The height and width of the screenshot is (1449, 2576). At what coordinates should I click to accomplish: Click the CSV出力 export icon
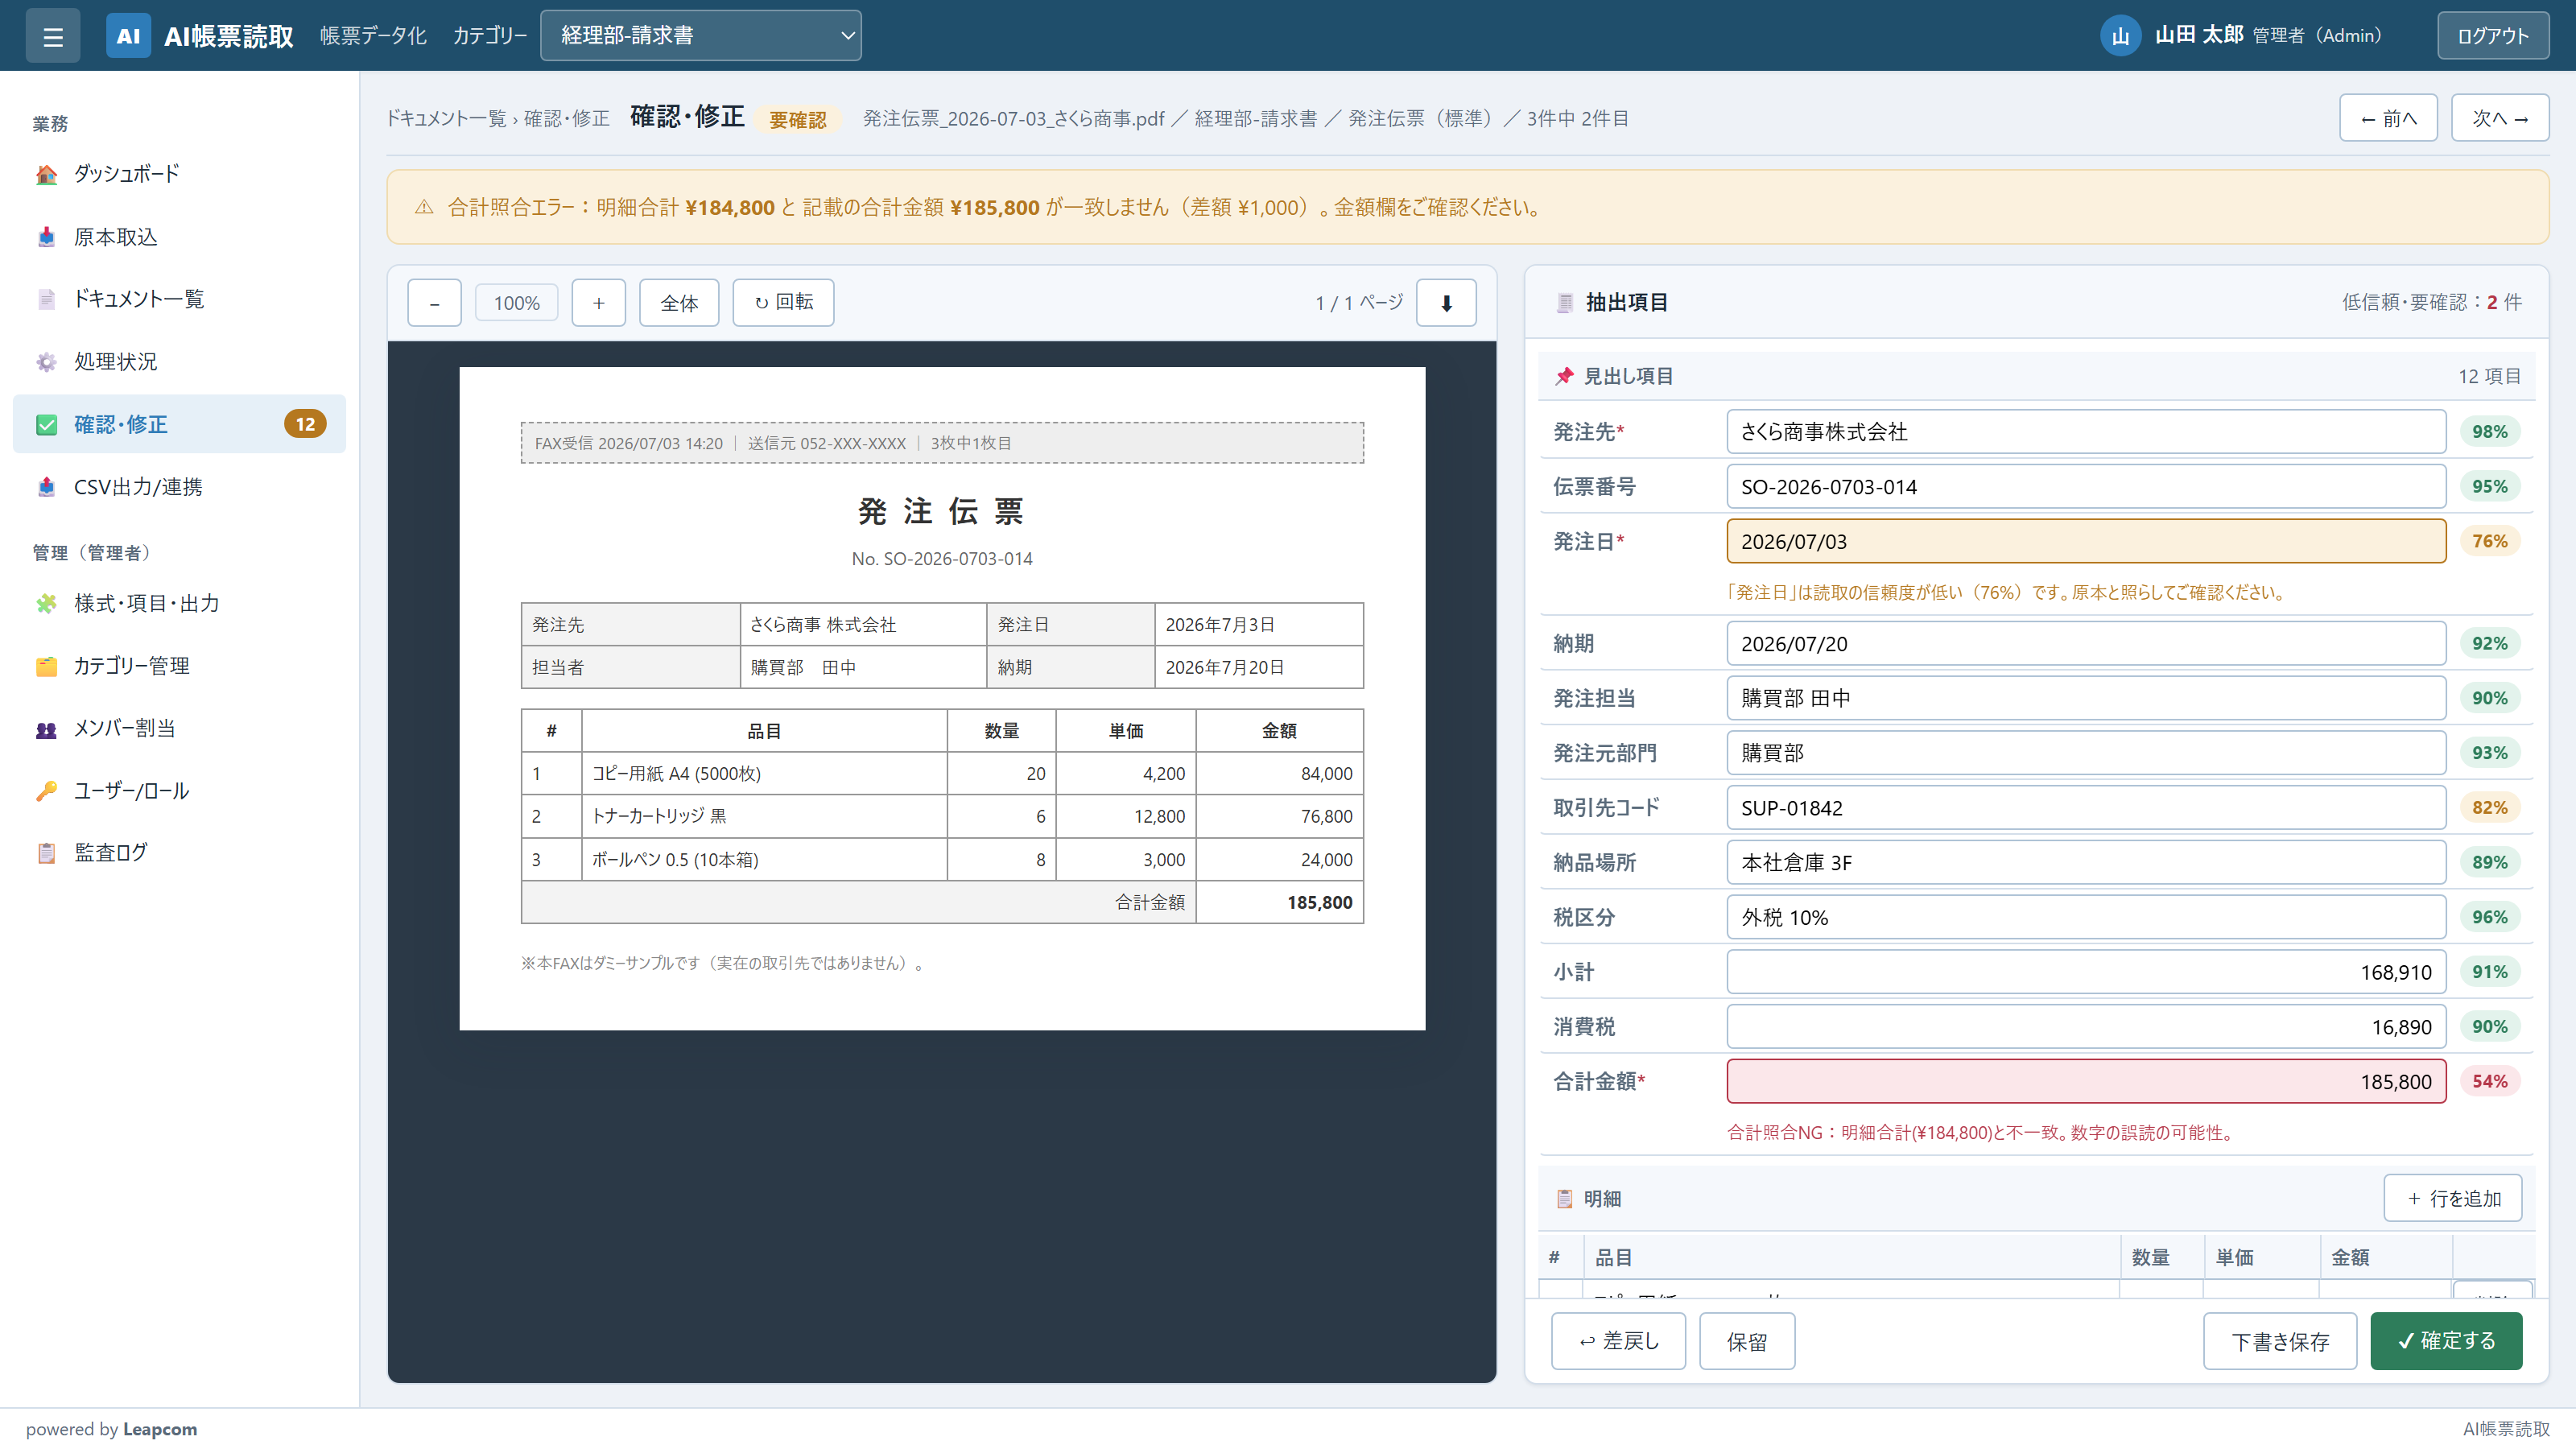point(46,487)
